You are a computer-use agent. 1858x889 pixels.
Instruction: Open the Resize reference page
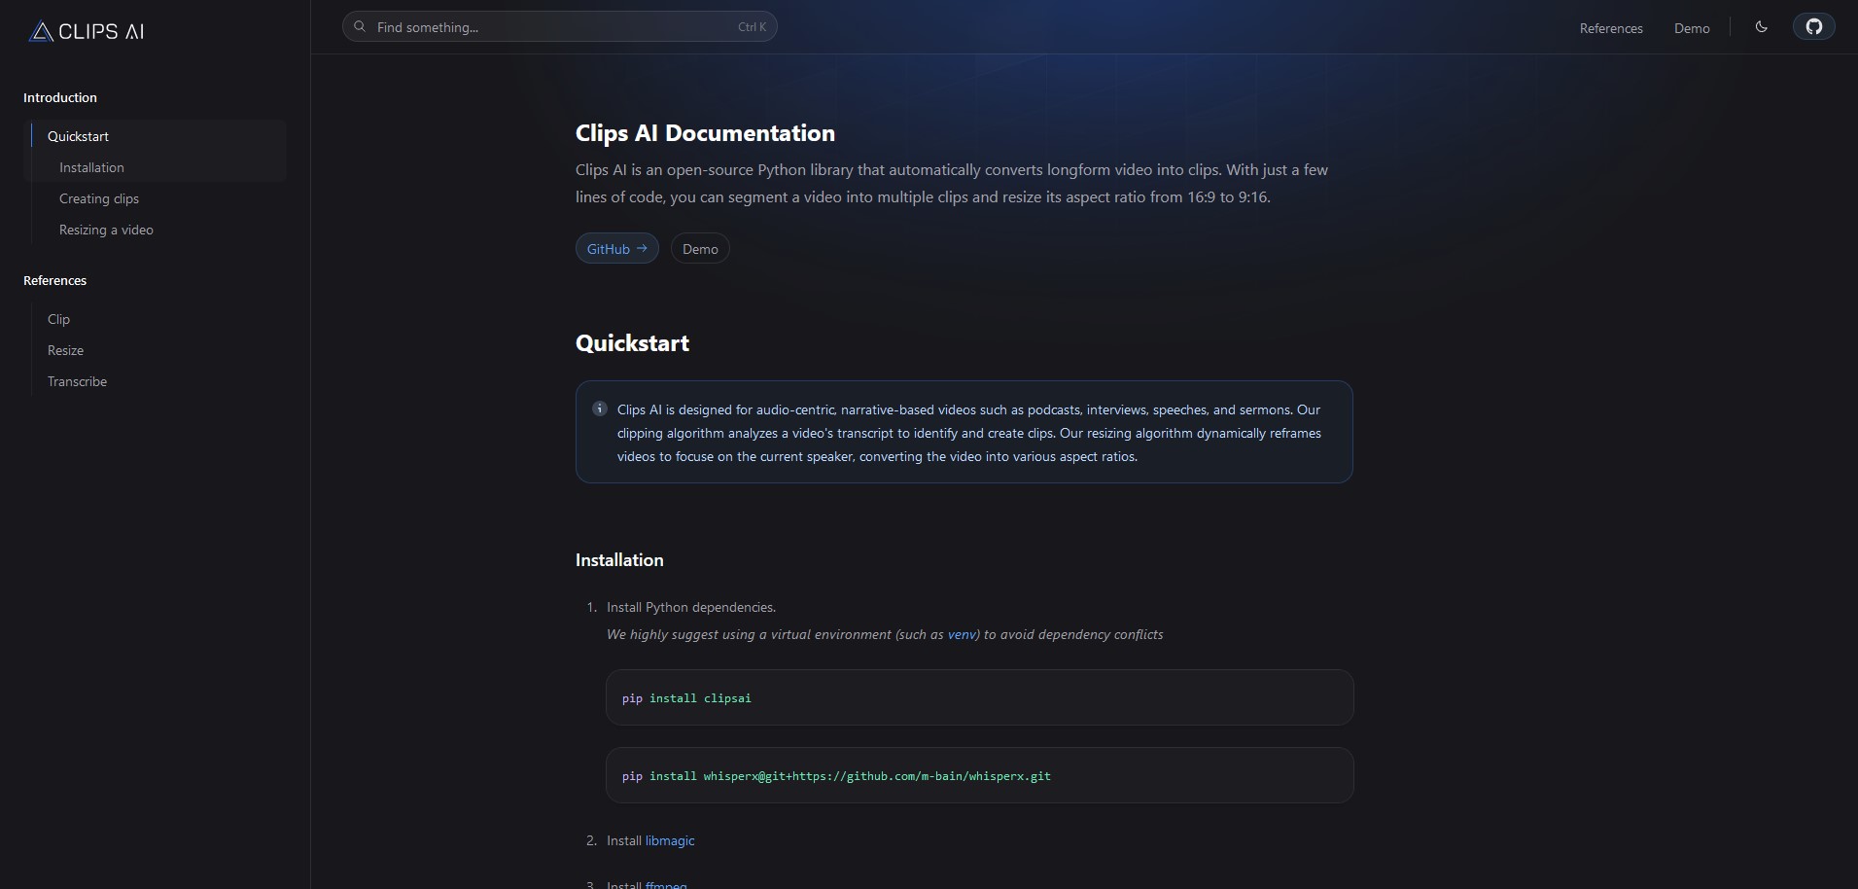[65, 350]
